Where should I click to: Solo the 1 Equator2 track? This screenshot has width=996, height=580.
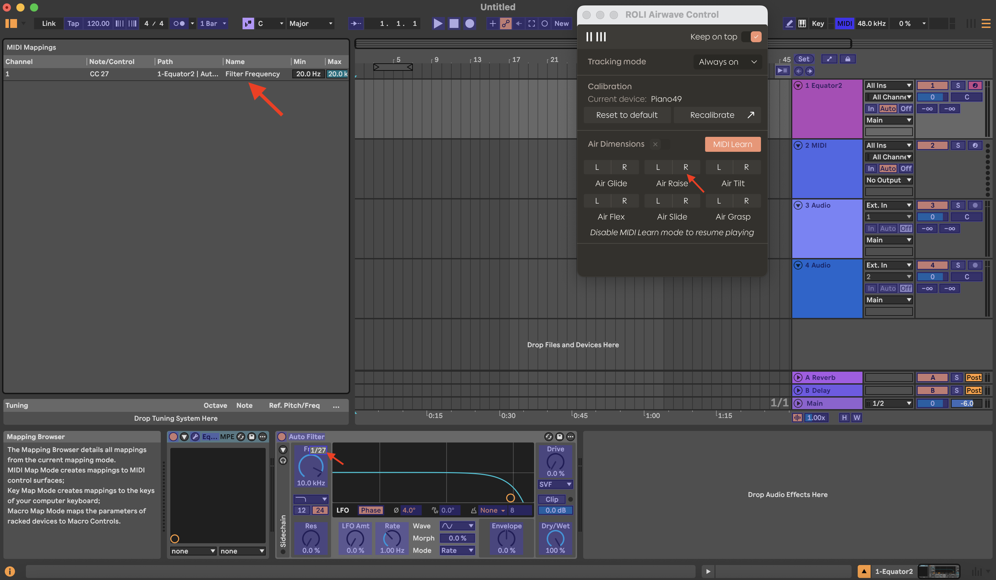pyautogui.click(x=958, y=85)
